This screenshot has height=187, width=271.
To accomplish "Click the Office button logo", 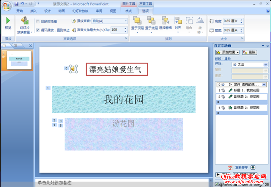I will click(7, 6).
